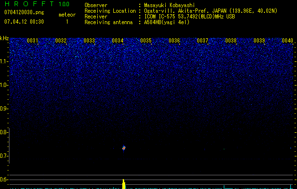The image size is (297, 189).
Task: Click the 0040 time marker
Action: click(288, 41)
